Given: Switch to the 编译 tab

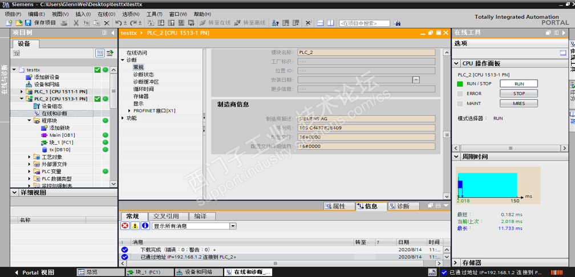Looking at the screenshot, I should coord(202,216).
